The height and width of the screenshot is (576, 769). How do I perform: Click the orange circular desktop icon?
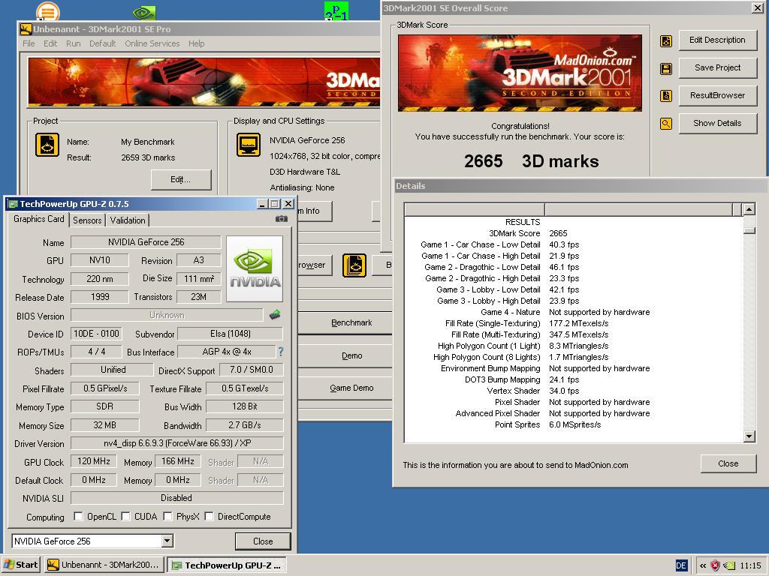[47, 12]
